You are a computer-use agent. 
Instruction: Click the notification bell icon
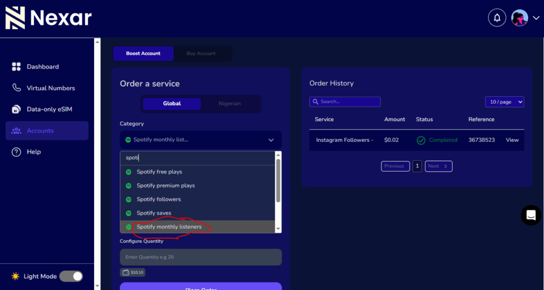click(x=497, y=18)
